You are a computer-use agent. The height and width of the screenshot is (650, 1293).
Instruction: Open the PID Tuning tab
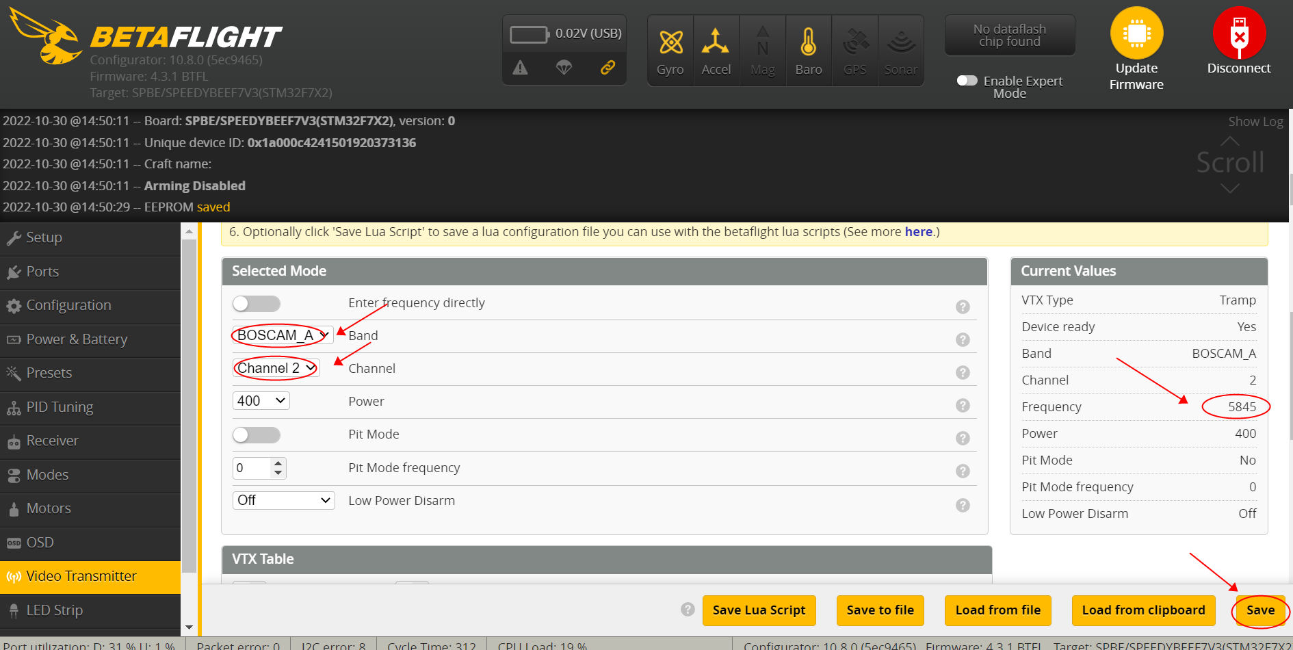click(90, 407)
